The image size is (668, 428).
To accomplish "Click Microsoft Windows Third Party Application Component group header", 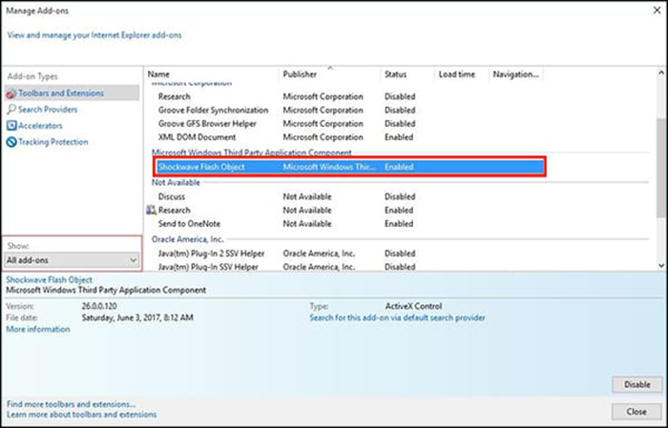I will click(252, 153).
